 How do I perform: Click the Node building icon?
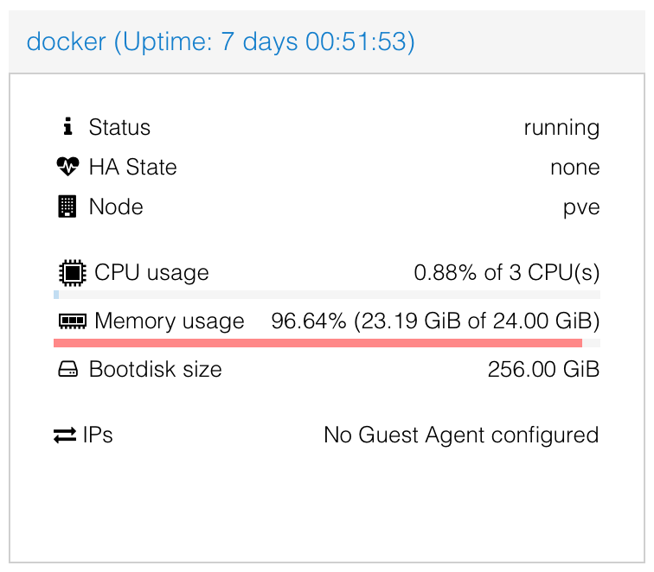[x=67, y=207]
